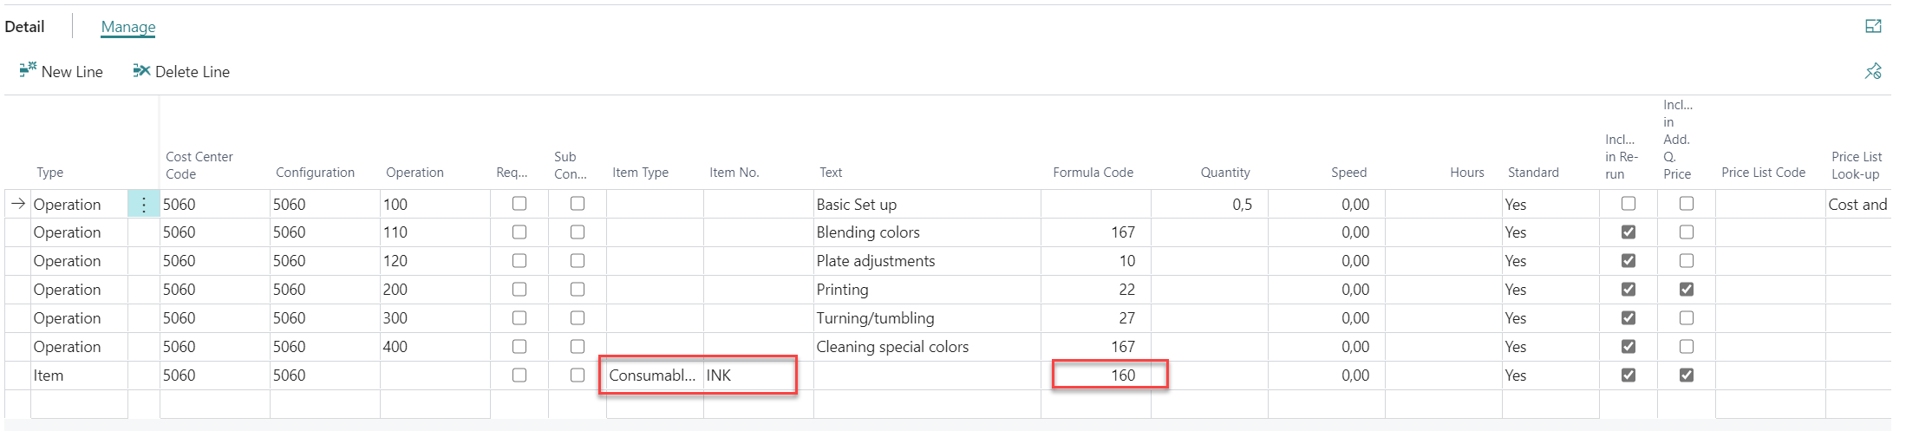Toggle Sub Con. checkbox for Item row
The width and height of the screenshot is (1906, 431).
tap(578, 375)
